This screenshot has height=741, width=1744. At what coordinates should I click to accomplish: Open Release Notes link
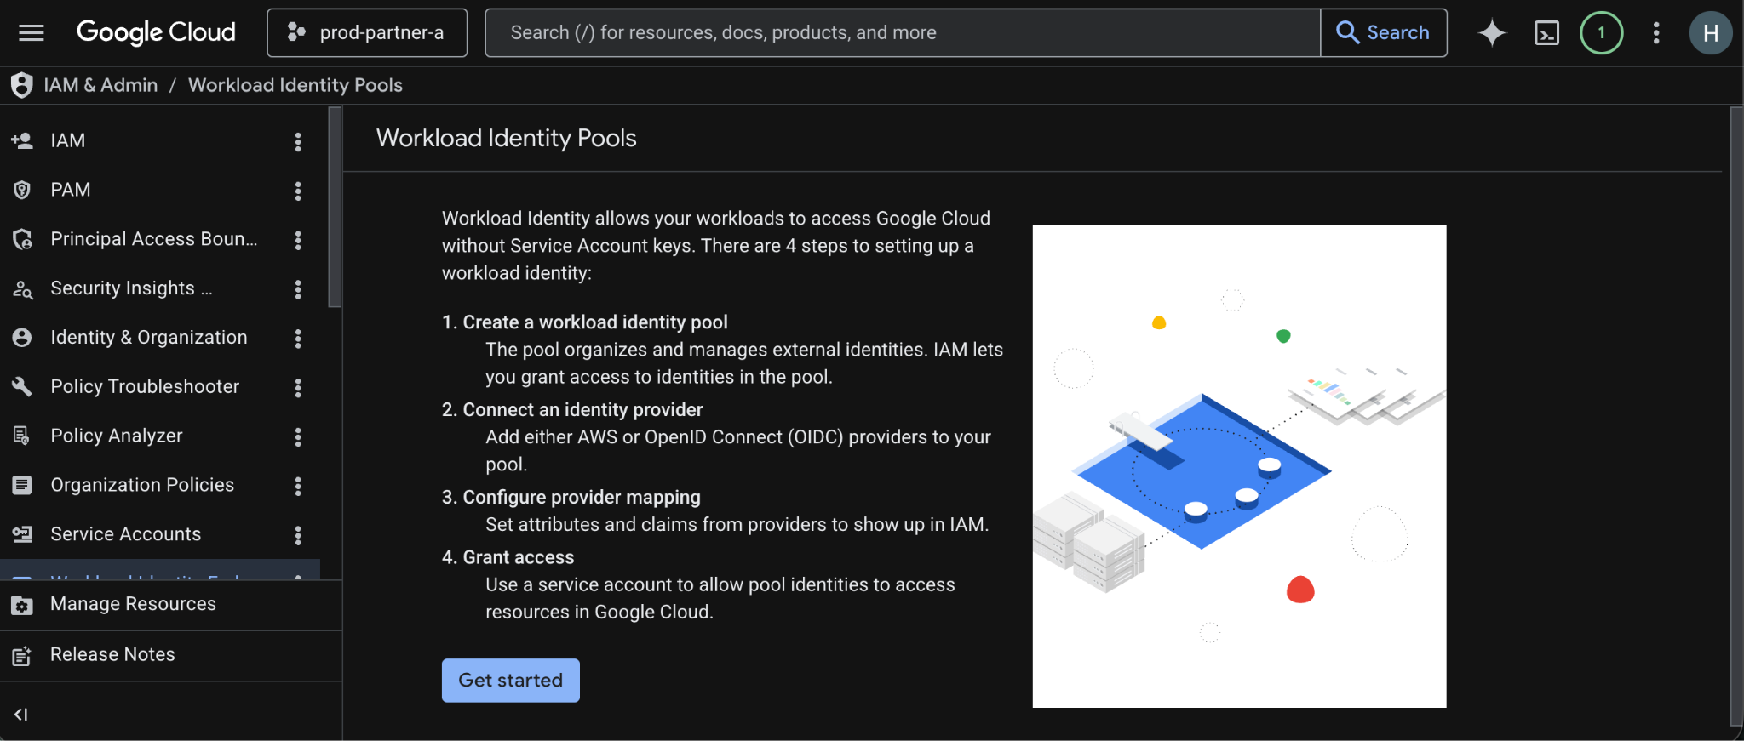(x=170, y=655)
